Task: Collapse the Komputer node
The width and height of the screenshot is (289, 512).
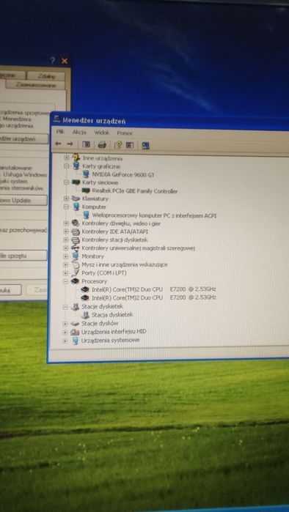Action: click(x=66, y=207)
